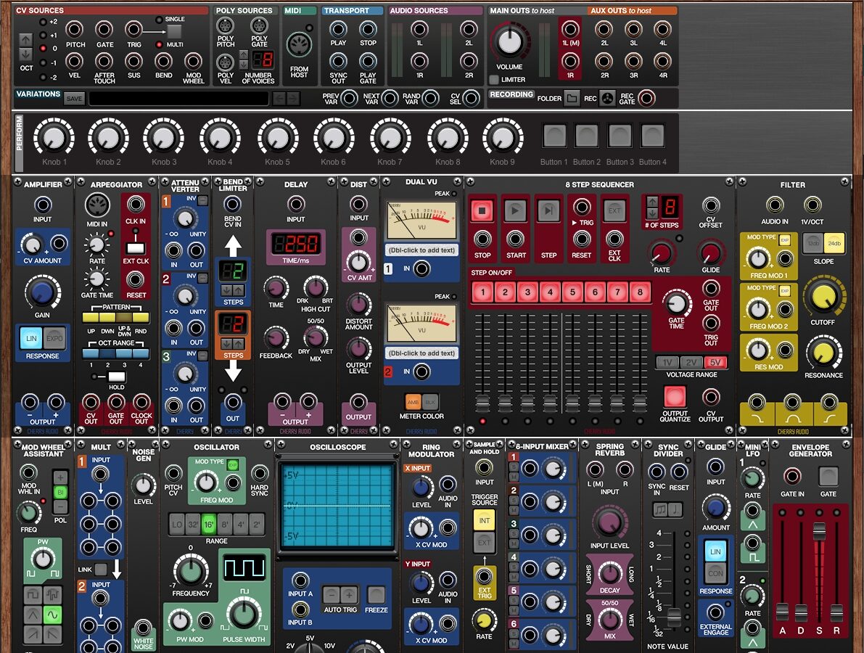Screen dimensions: 864x653
Task: Click the OCT down arrow in CV Sources
Action: click(26, 54)
